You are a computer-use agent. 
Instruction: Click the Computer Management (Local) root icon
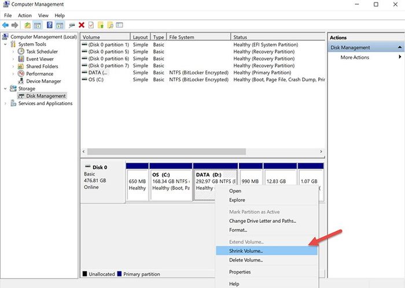tap(5, 37)
